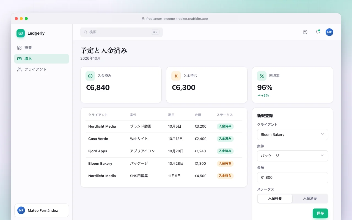Select 入金待ち status segment in form
This screenshot has height=220, width=352.
275,198
